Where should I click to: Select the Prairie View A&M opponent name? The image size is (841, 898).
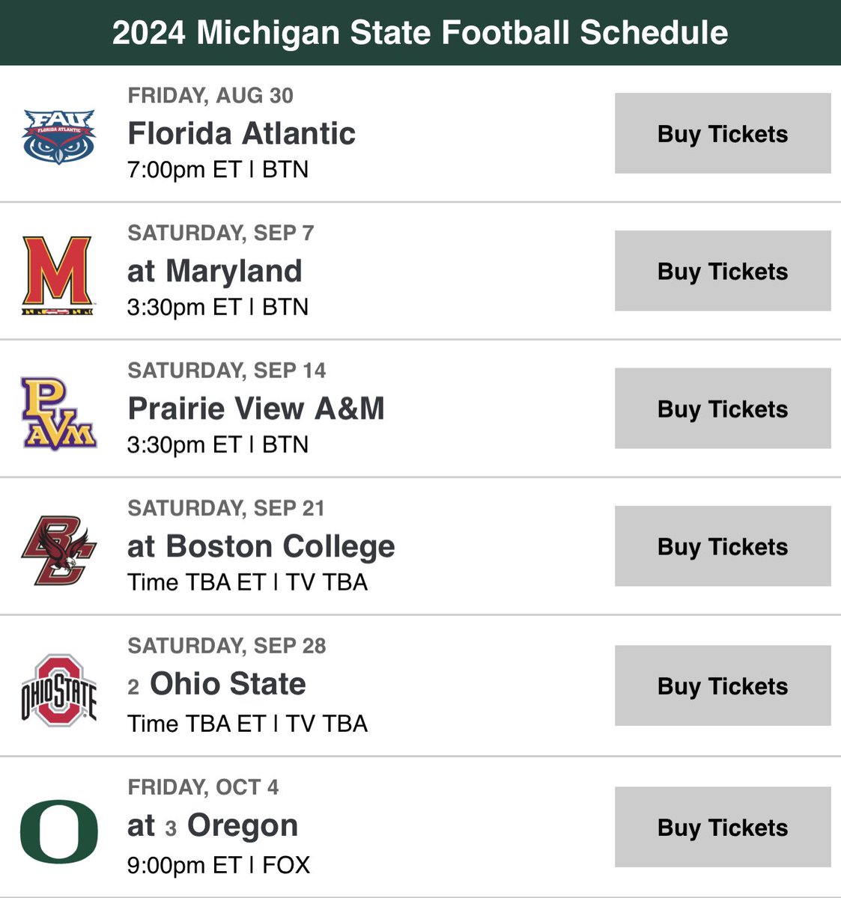pyautogui.click(x=255, y=409)
